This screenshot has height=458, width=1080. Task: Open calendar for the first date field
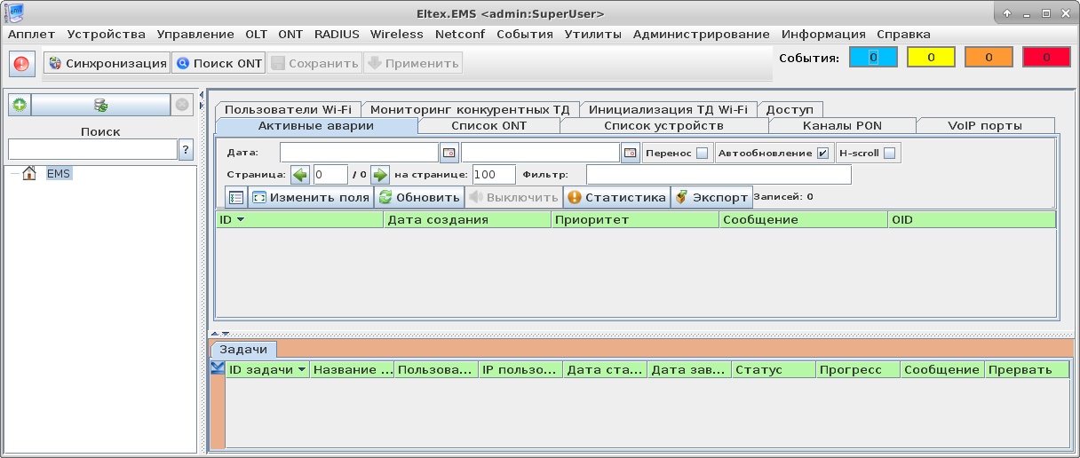coord(449,153)
